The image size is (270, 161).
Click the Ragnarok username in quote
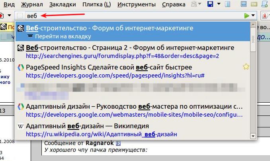[100, 143]
